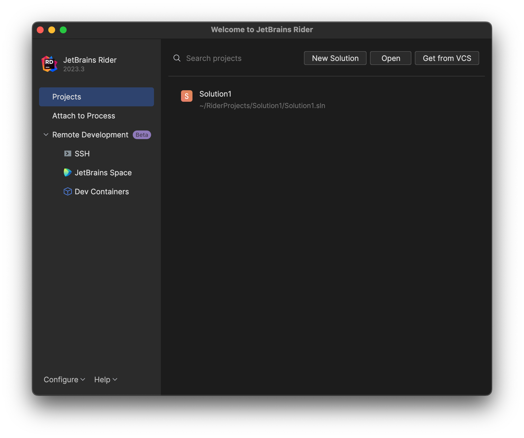This screenshot has width=524, height=438.
Task: Click the Beta badge
Action: click(x=142, y=135)
